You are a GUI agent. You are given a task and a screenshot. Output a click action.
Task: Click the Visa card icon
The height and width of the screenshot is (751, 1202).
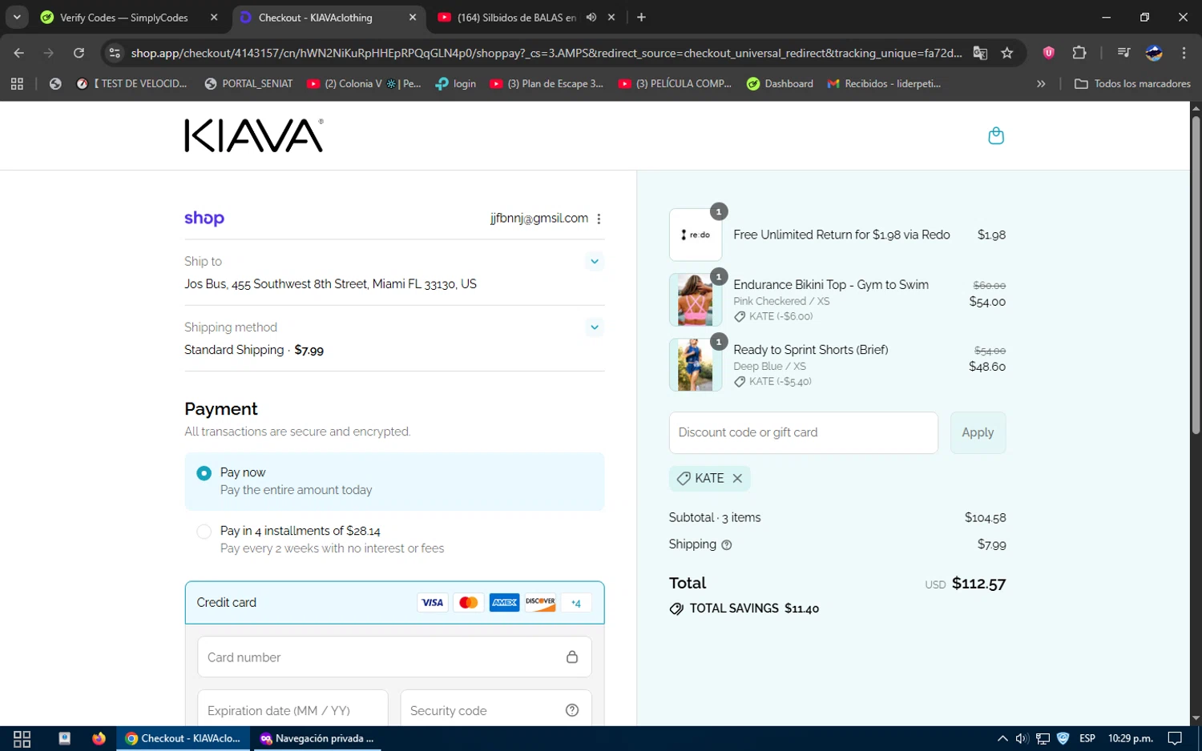(433, 603)
